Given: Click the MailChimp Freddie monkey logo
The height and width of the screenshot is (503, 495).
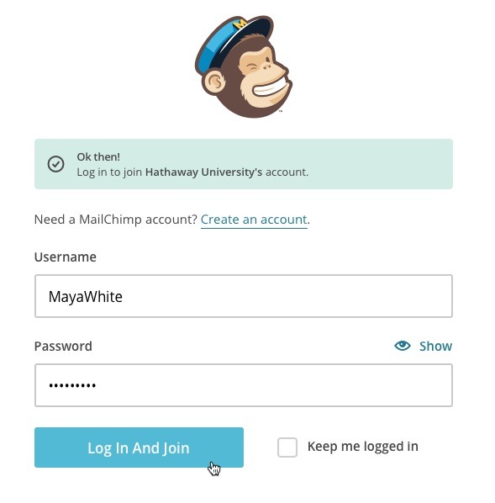Looking at the screenshot, I should [244, 66].
